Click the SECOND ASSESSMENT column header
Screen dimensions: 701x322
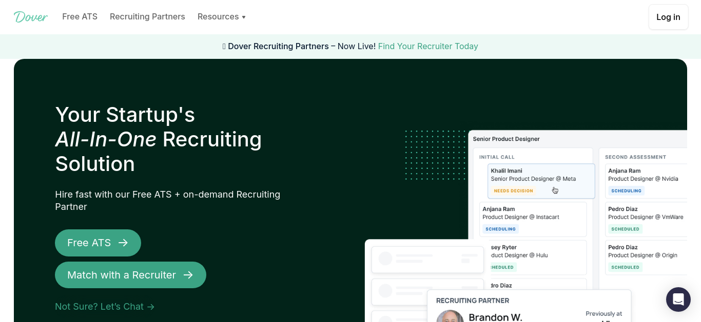tap(635, 157)
